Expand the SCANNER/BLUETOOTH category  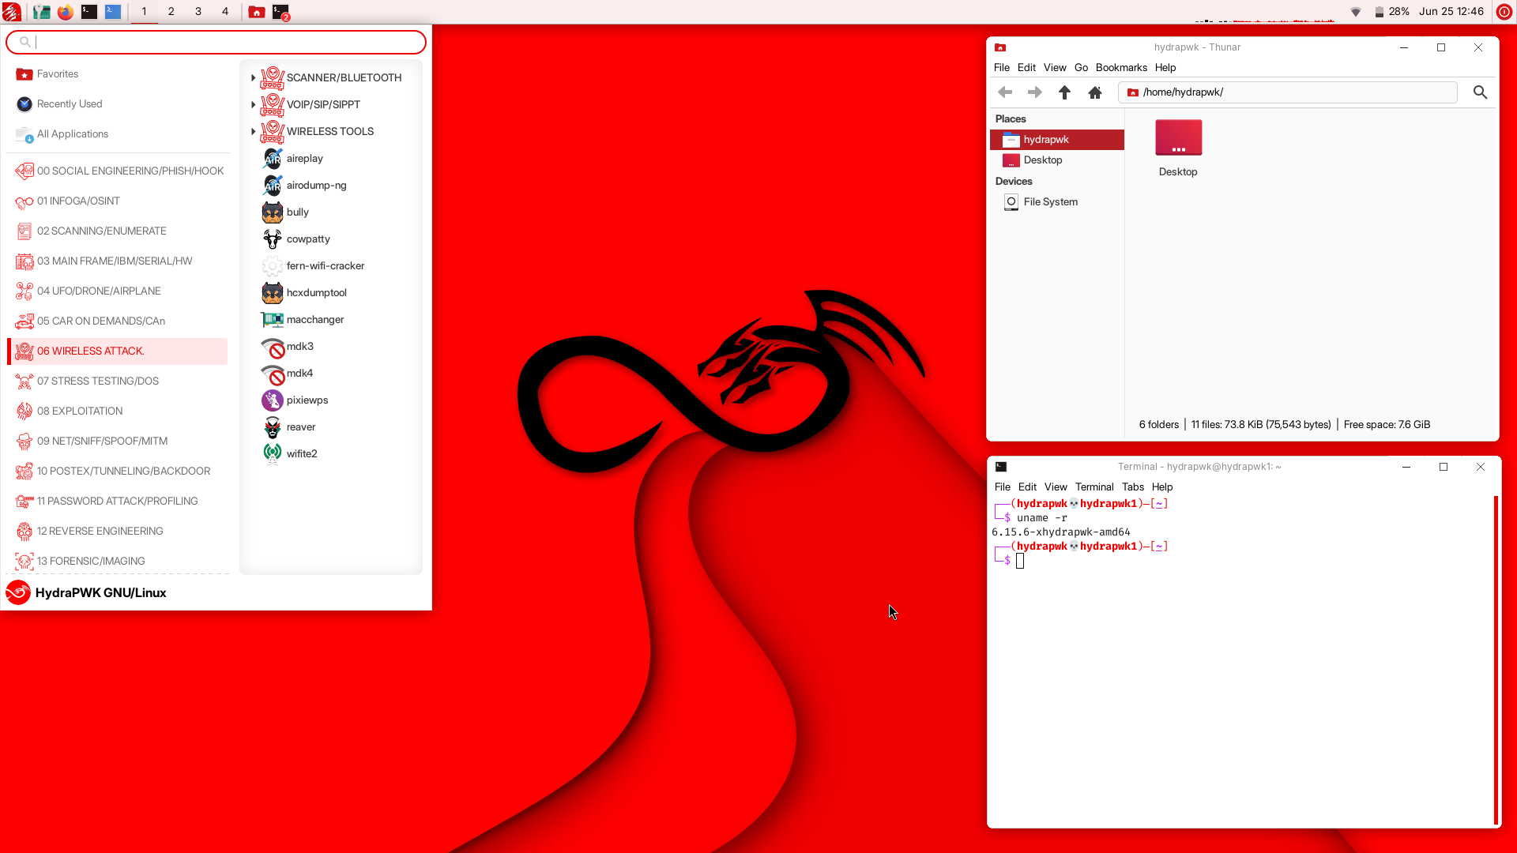tap(254, 77)
